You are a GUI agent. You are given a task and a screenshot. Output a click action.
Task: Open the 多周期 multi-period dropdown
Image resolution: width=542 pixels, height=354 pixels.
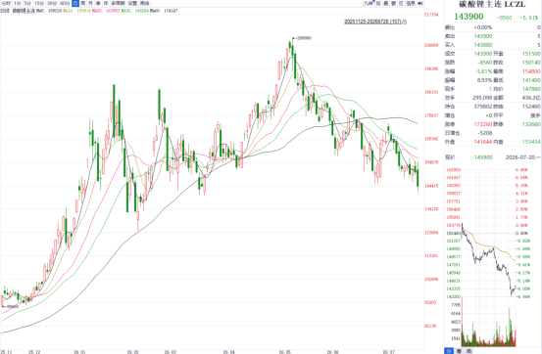coord(118,3)
